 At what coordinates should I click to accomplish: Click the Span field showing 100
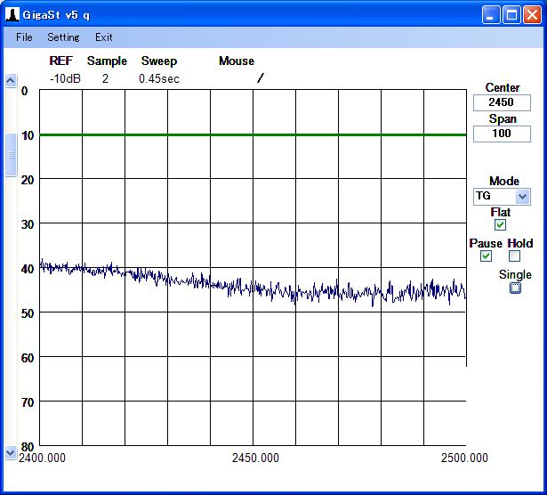(x=502, y=134)
